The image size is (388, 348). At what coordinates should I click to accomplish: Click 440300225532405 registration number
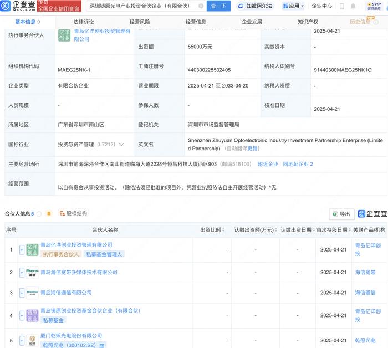[209, 70]
